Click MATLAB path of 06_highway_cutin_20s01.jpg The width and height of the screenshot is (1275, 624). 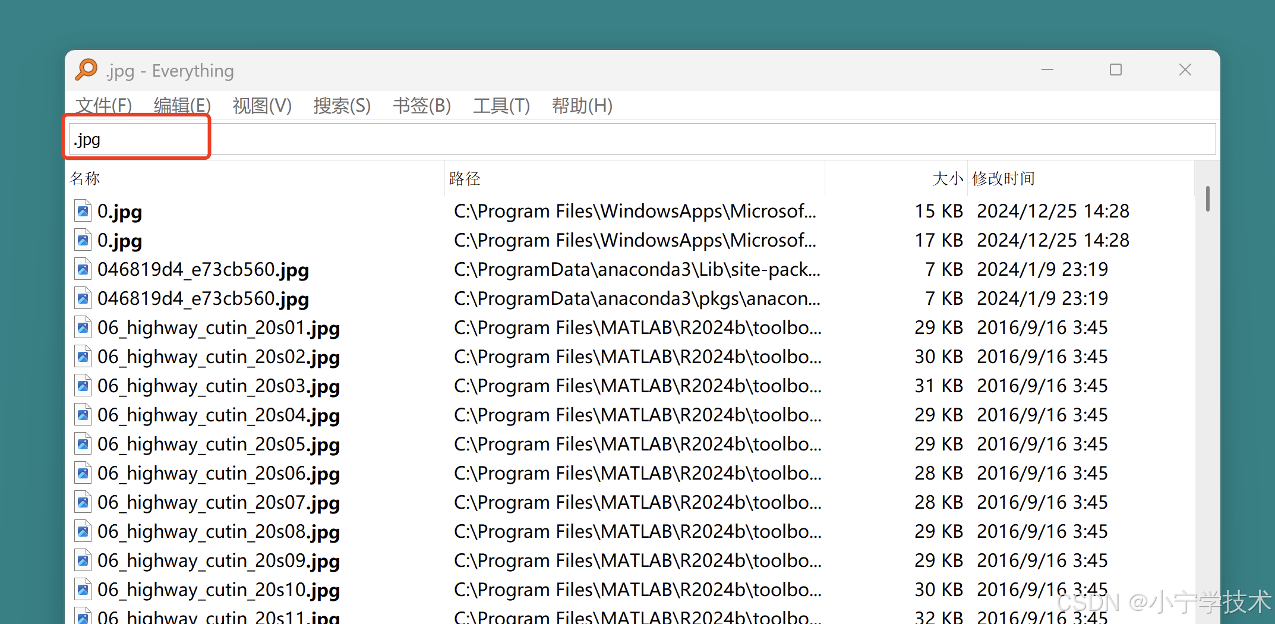[638, 327]
